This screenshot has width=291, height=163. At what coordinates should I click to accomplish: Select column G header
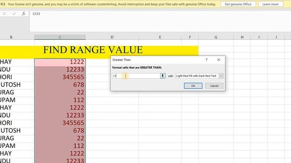(x=216, y=37)
